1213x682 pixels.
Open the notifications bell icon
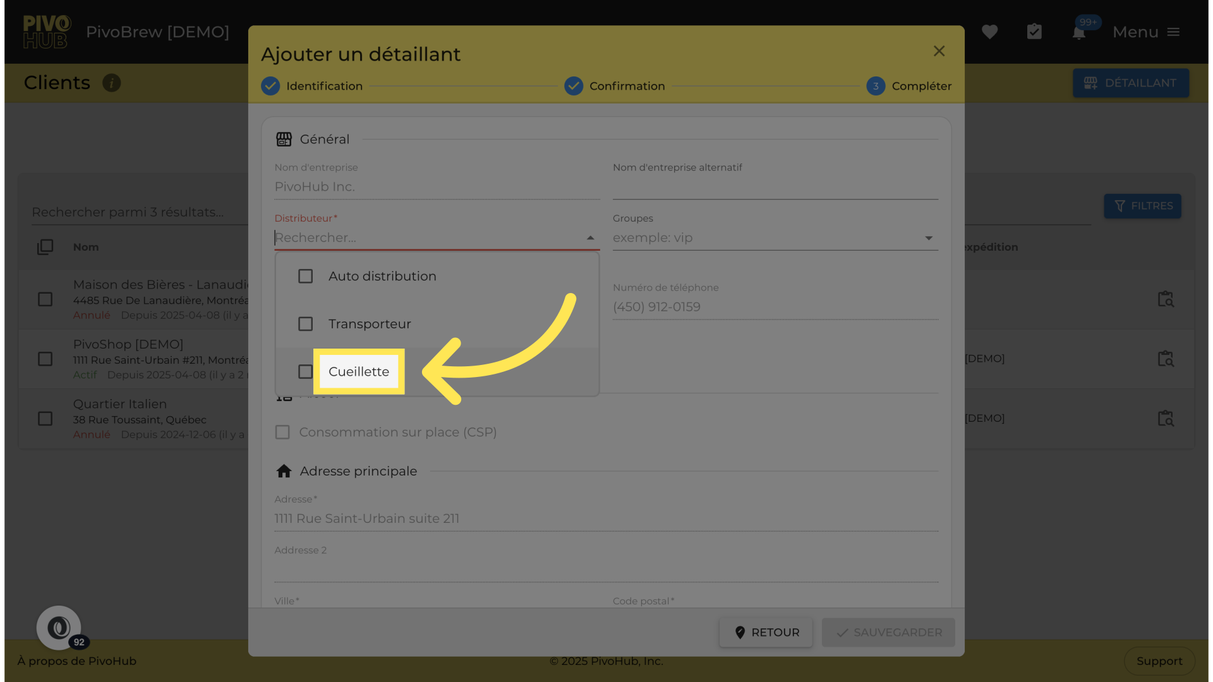(x=1079, y=33)
